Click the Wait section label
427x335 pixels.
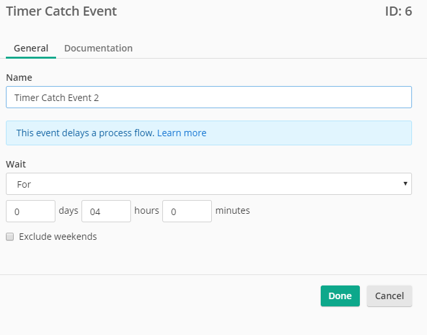coord(16,164)
